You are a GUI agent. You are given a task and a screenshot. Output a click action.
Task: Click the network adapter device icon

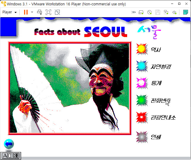coord(166,12)
